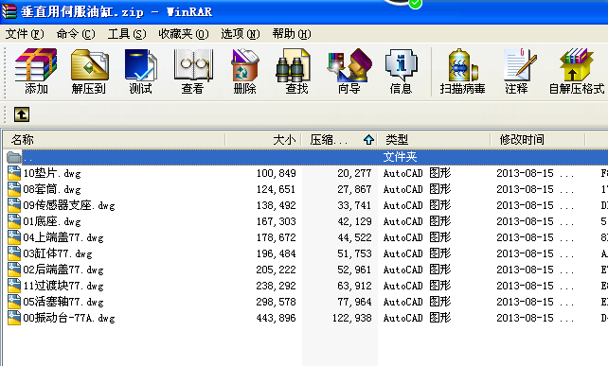
Task: Select file name 03缸体77.dwg
Action: tap(58, 253)
